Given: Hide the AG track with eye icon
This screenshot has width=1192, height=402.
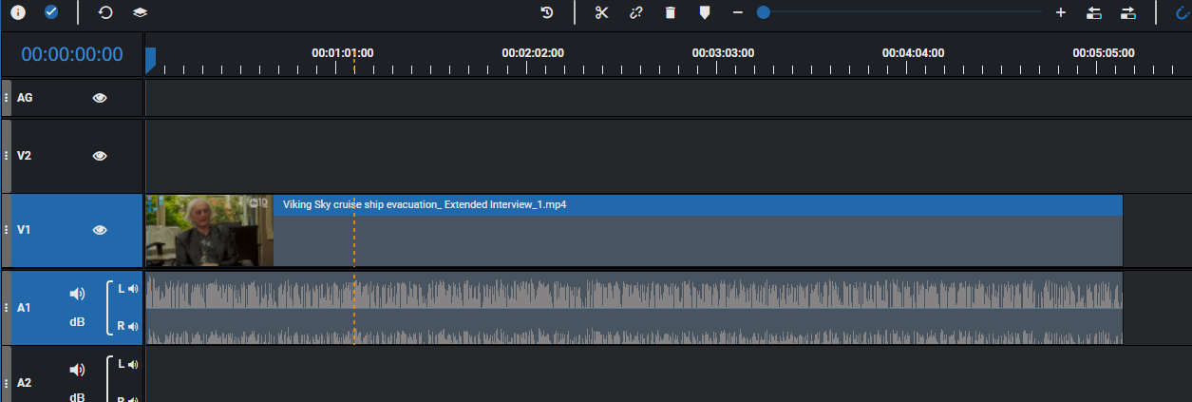Looking at the screenshot, I should click(x=100, y=98).
